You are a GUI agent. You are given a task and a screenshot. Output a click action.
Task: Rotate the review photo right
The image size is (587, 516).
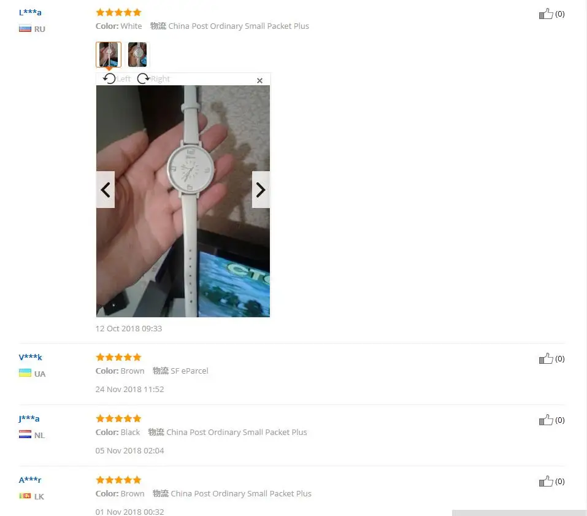153,79
